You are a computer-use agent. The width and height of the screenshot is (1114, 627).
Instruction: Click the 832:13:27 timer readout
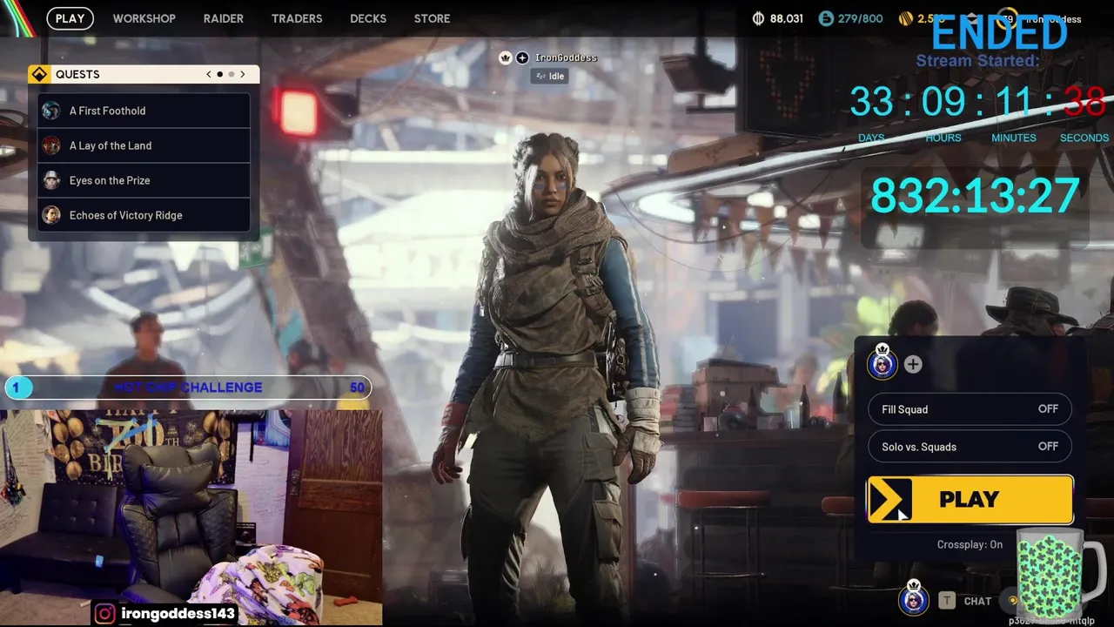coord(975,195)
